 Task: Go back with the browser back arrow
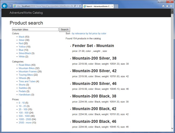point(4,6)
